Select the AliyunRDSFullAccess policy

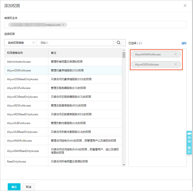(63, 106)
